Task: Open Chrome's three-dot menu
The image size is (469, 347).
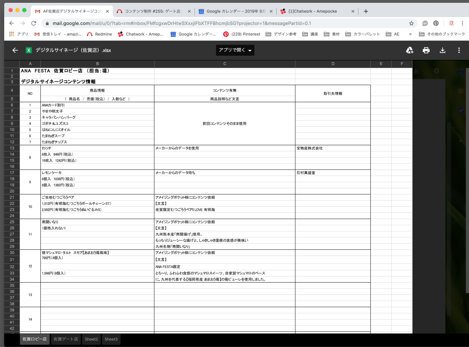Action: pyautogui.click(x=462, y=23)
